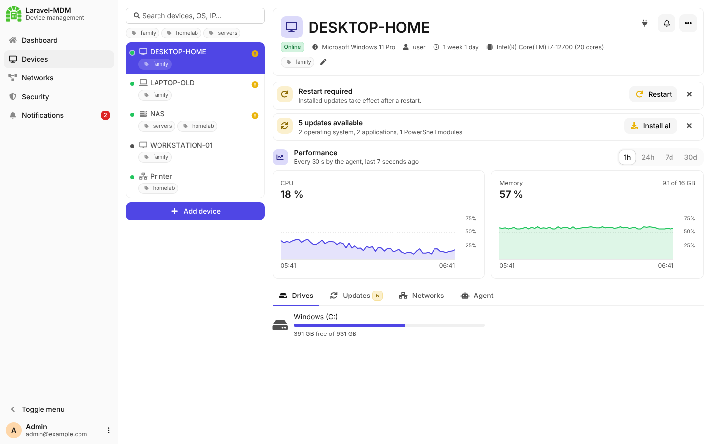Image resolution: width=711 pixels, height=444 pixels.
Task: Filter device list by homelab tag
Action: pyautogui.click(x=182, y=33)
